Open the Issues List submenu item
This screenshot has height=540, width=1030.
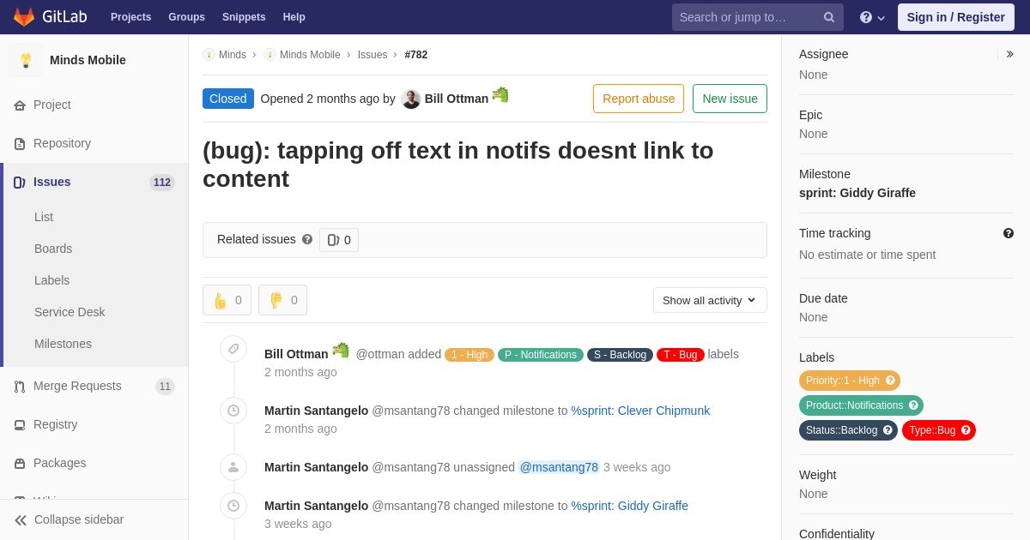coord(44,217)
